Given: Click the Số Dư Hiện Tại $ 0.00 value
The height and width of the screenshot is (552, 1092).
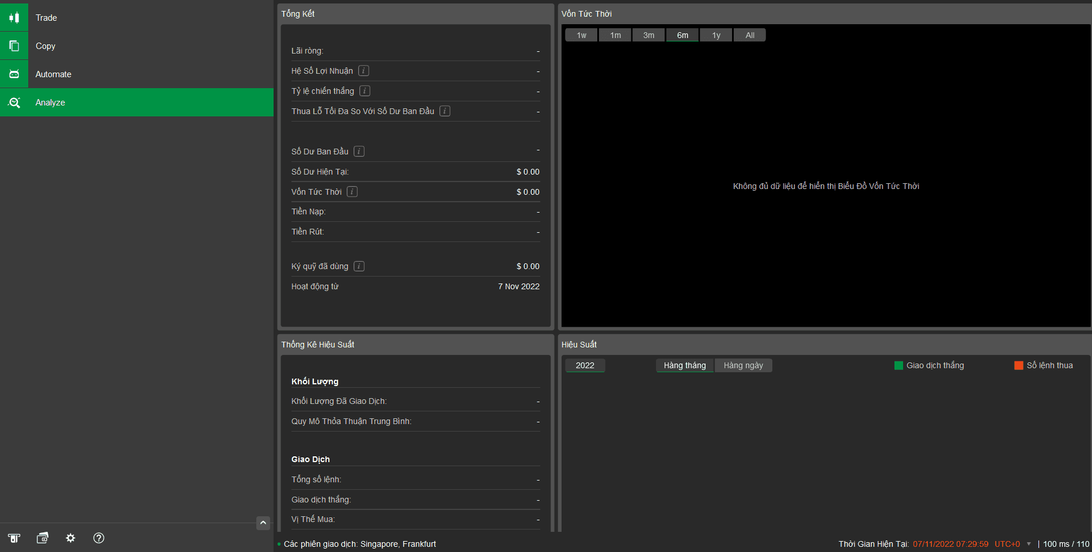Looking at the screenshot, I should click(x=528, y=172).
